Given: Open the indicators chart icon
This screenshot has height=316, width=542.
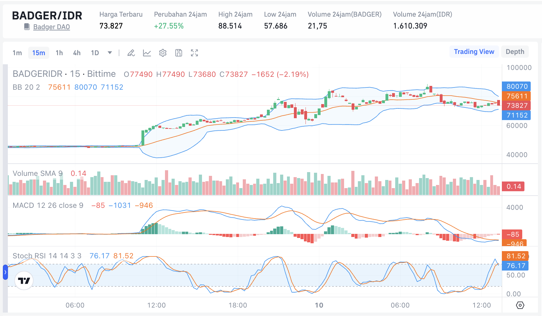Looking at the screenshot, I should [x=147, y=53].
